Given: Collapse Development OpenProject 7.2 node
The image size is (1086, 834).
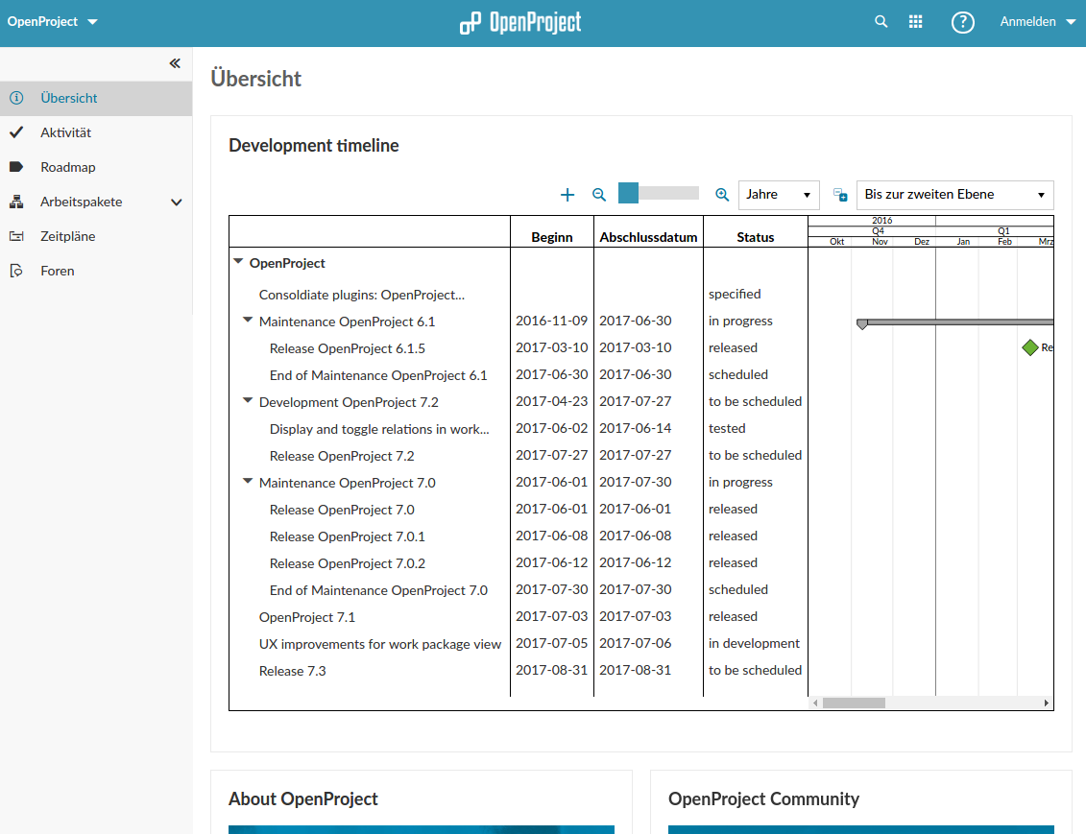Looking at the screenshot, I should [x=248, y=400].
